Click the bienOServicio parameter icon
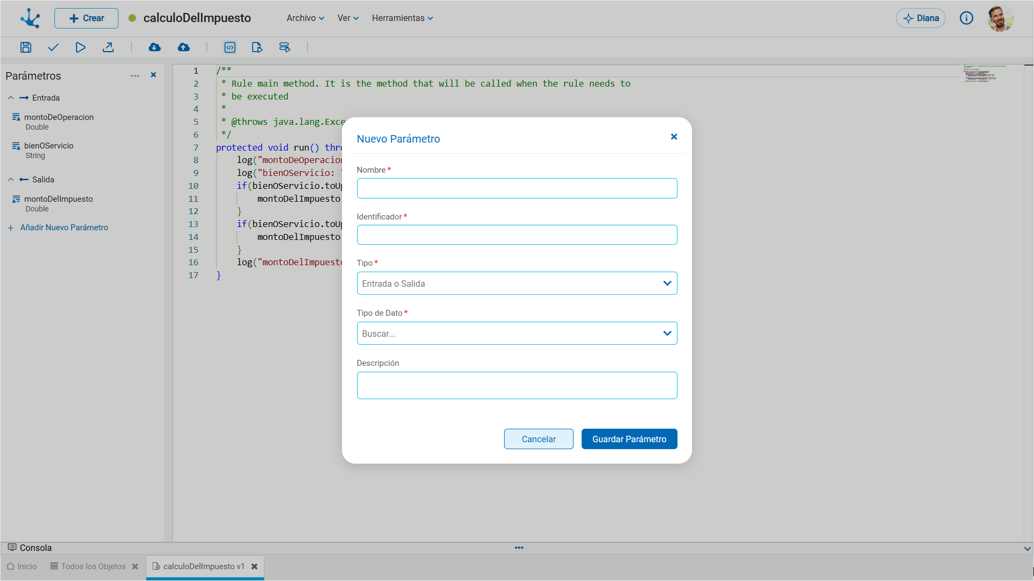 16,146
